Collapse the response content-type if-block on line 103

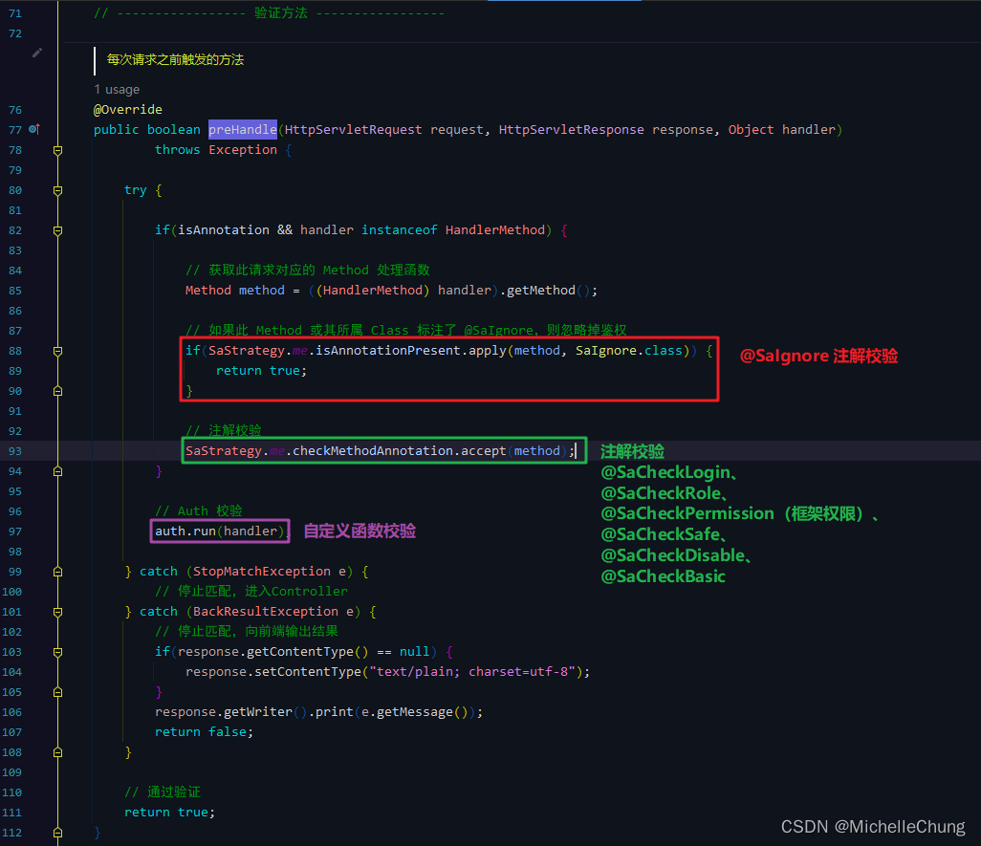pyautogui.click(x=57, y=651)
